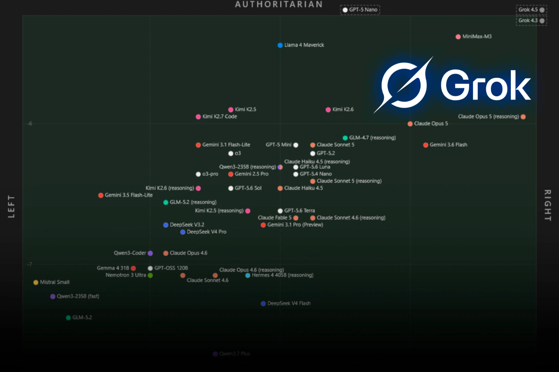Select the GPT-5.2 data point
The image size is (559, 372).
pyautogui.click(x=313, y=153)
